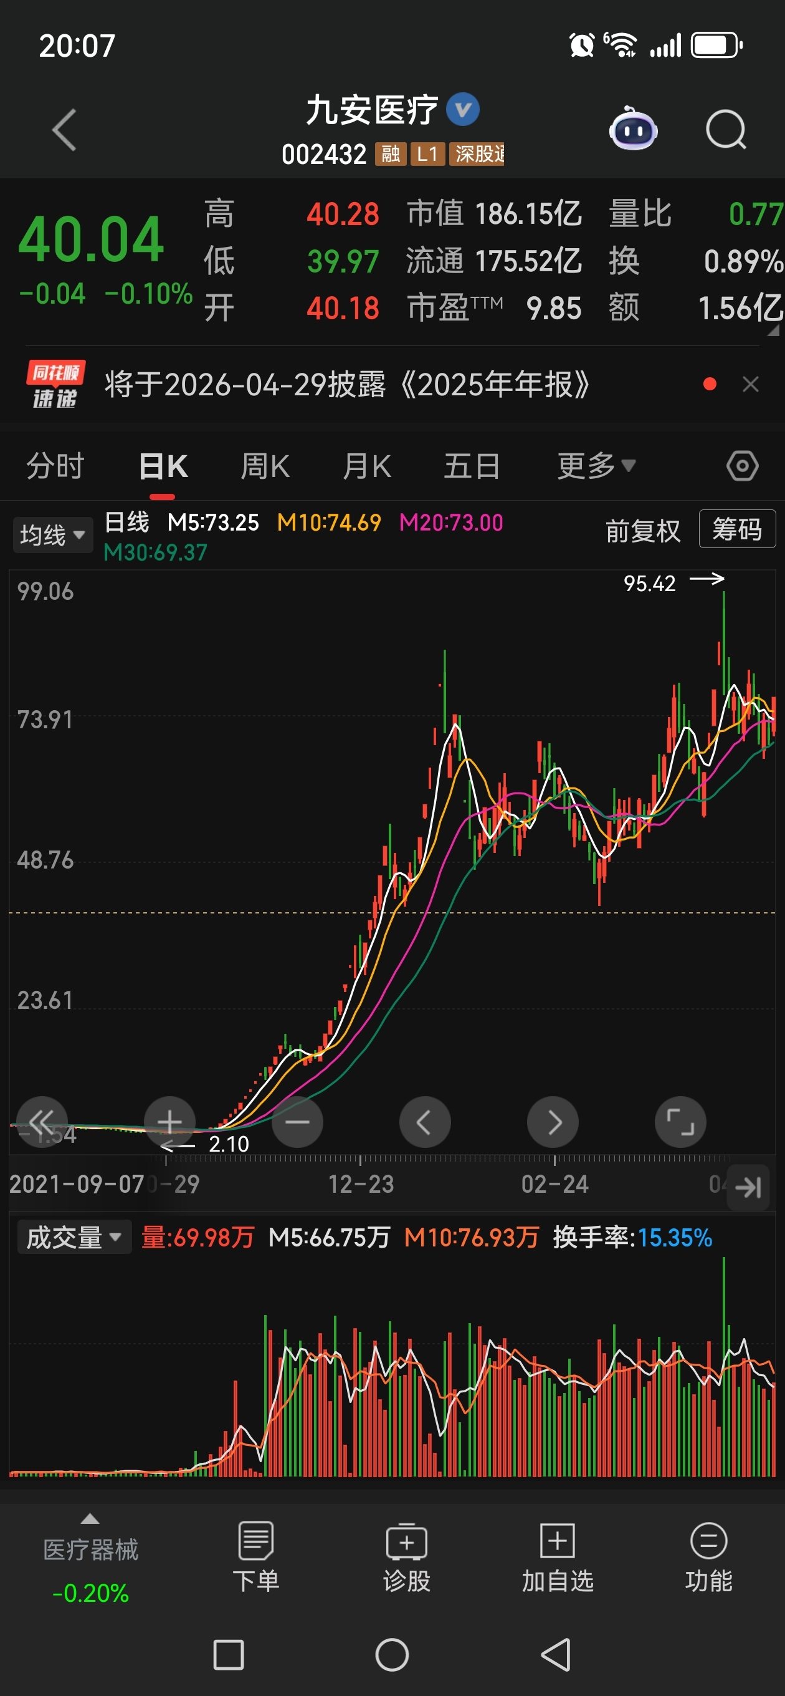This screenshot has width=785, height=1696.
Task: Tap M30:69.37 moving average label
Action: click(x=155, y=552)
